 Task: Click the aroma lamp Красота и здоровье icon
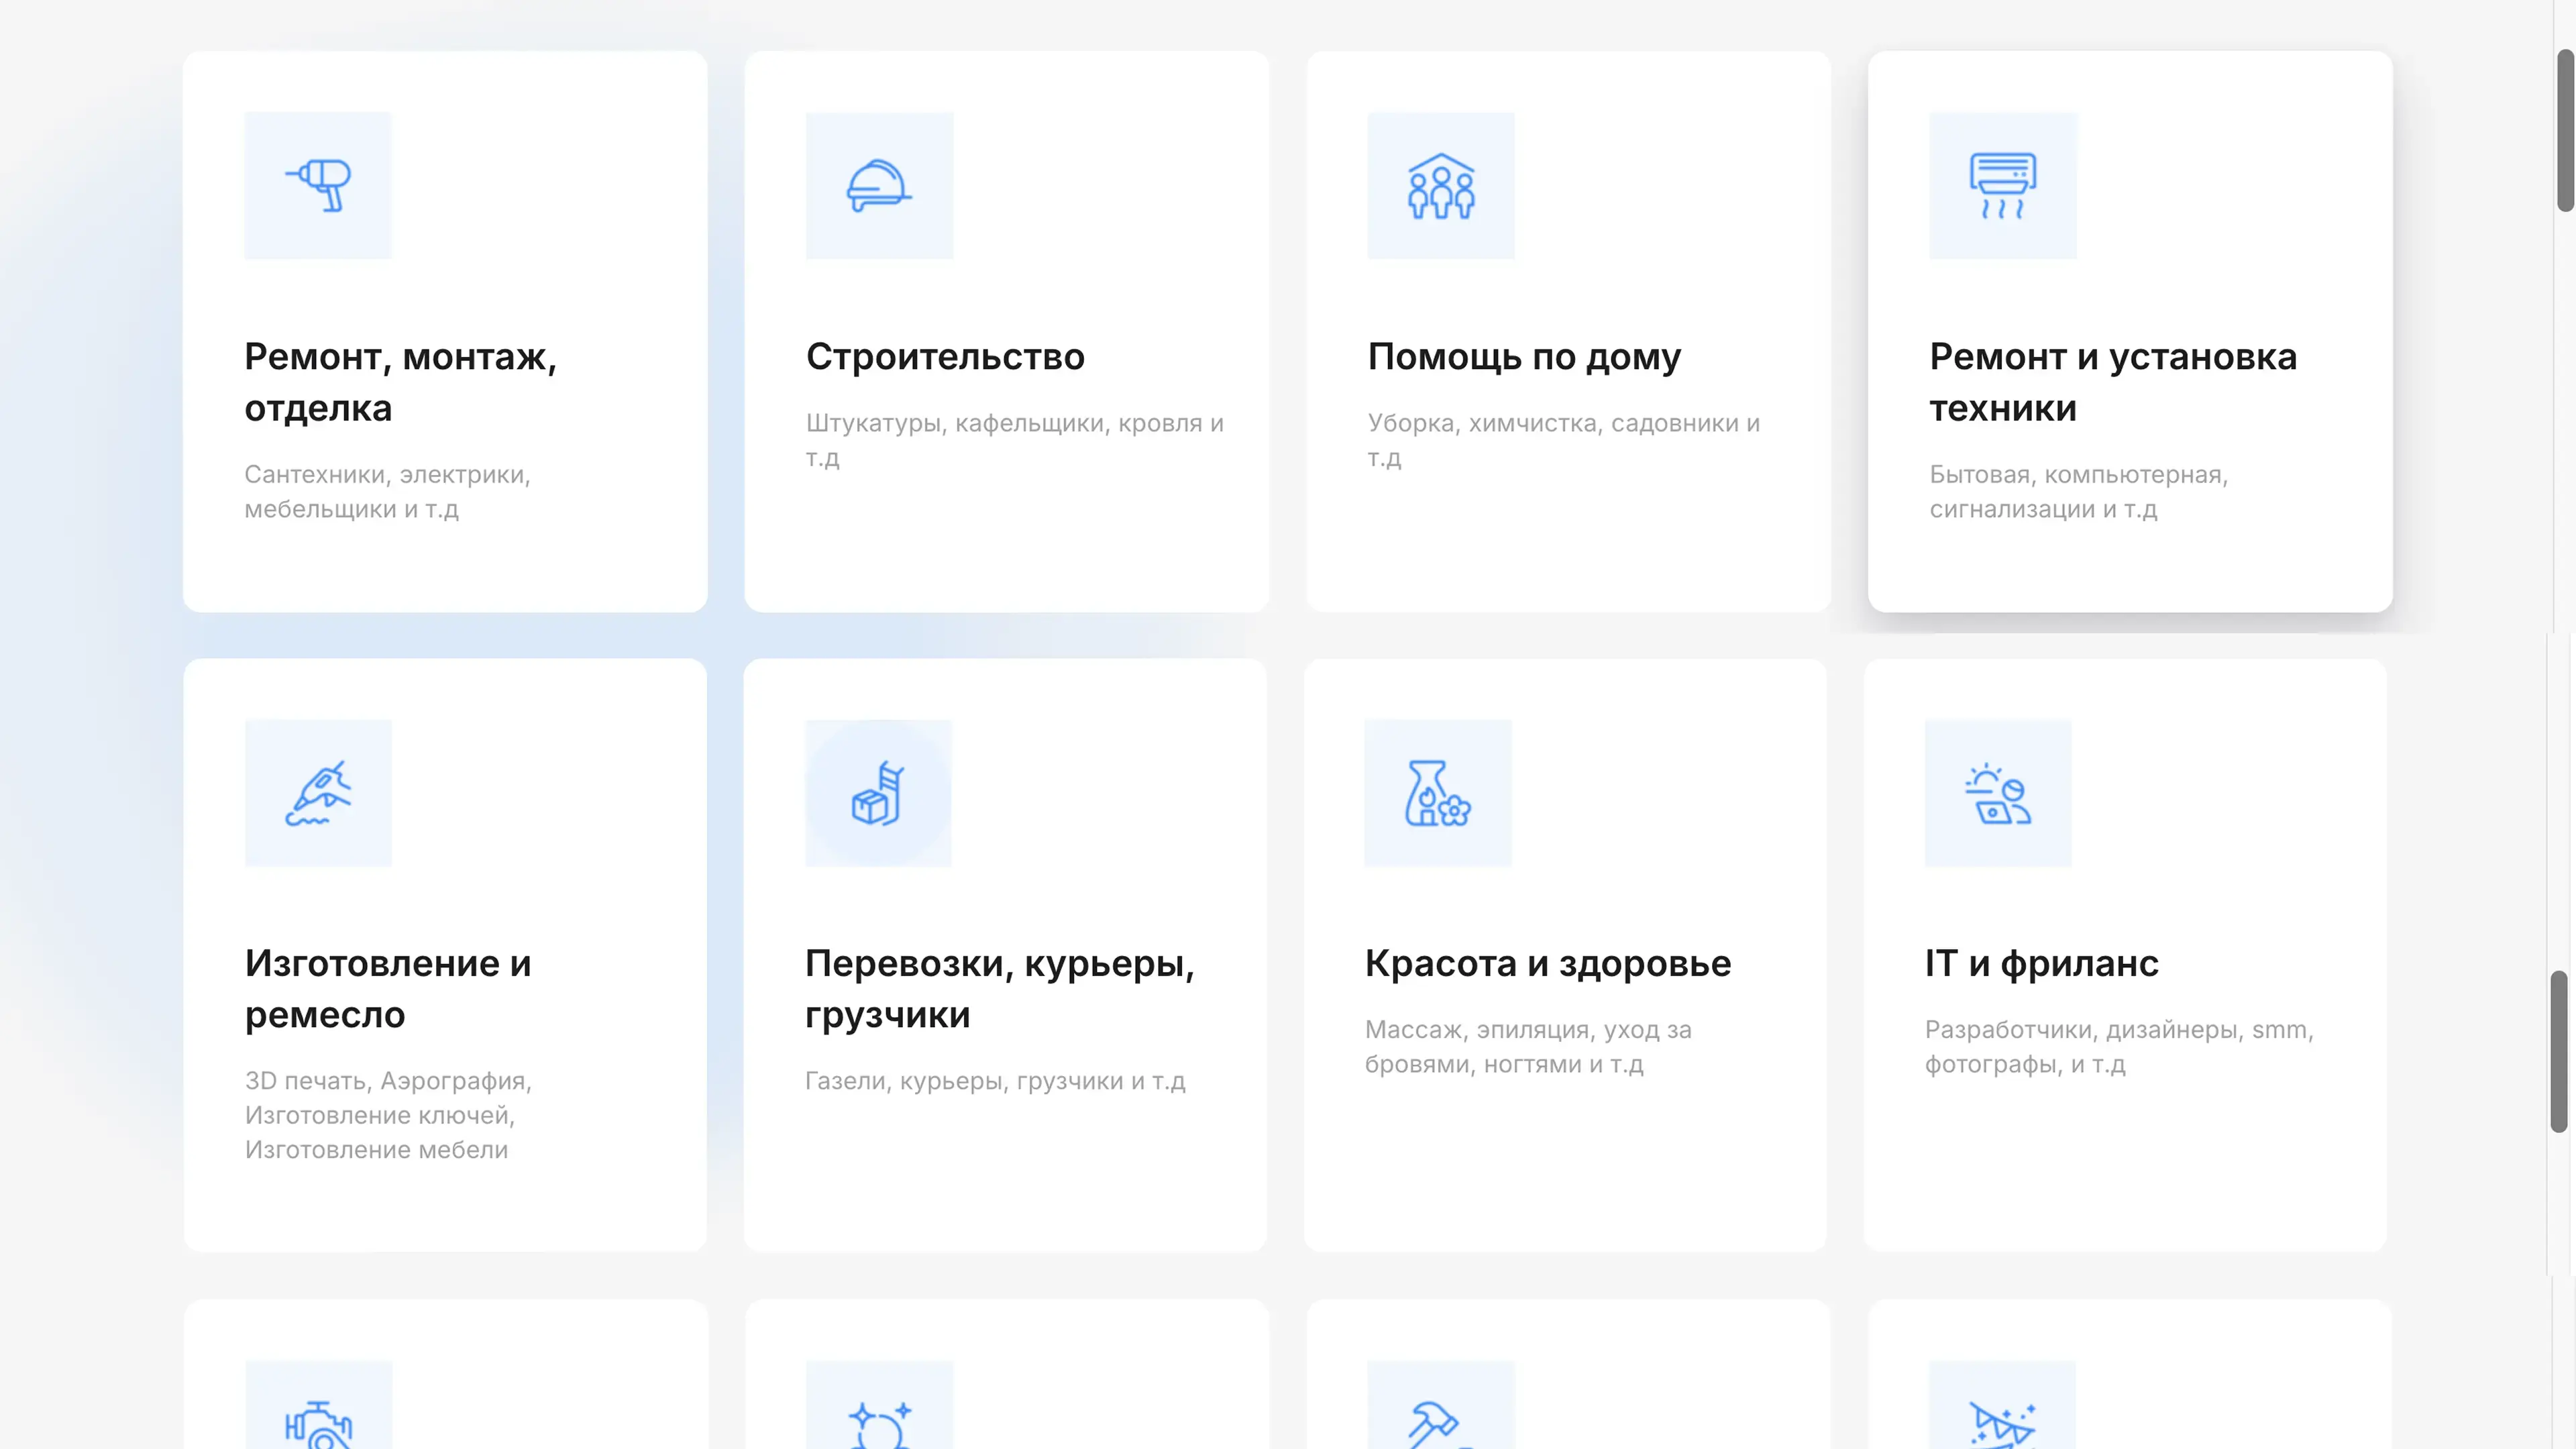1437,792
